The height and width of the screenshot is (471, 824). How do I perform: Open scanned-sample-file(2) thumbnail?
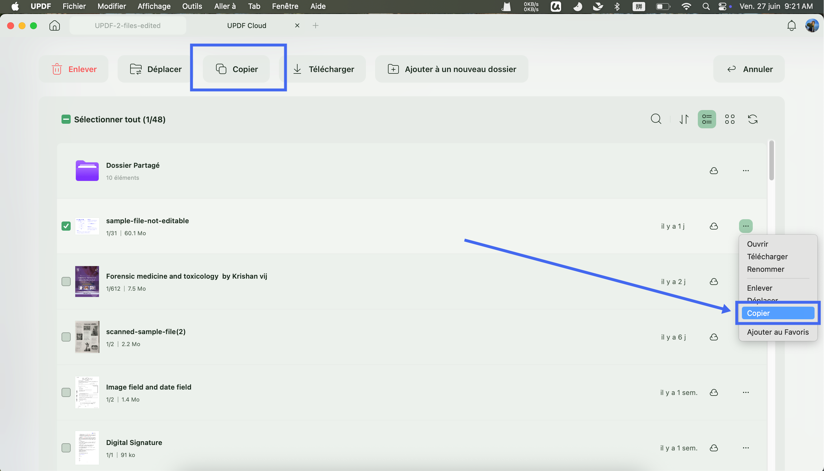[x=87, y=337]
